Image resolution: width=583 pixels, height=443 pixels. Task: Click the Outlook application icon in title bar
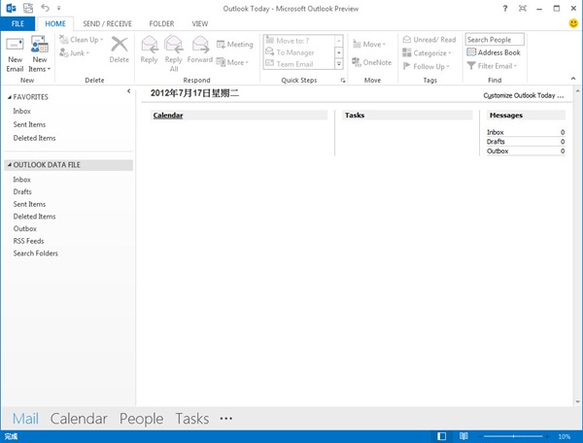pos(11,8)
